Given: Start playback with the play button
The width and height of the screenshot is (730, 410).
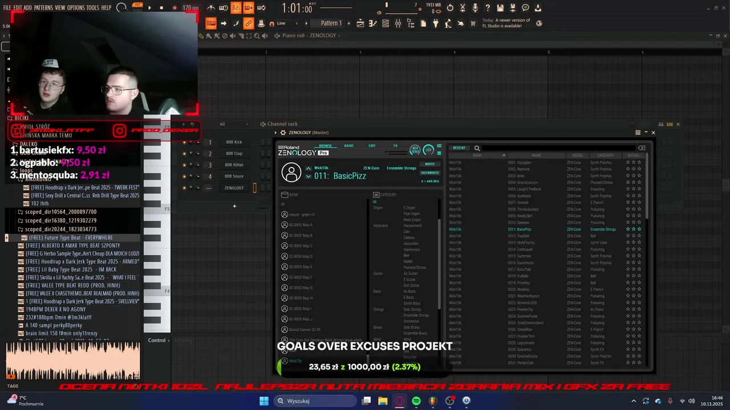Looking at the screenshot, I should tap(149, 8).
